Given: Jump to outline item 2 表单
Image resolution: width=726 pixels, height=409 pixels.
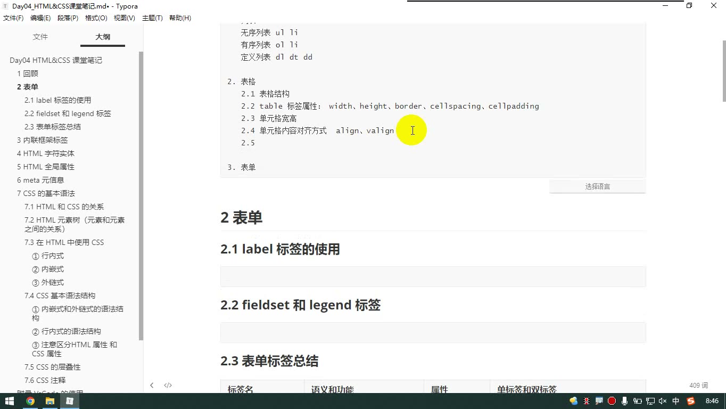Looking at the screenshot, I should pyautogui.click(x=28, y=87).
